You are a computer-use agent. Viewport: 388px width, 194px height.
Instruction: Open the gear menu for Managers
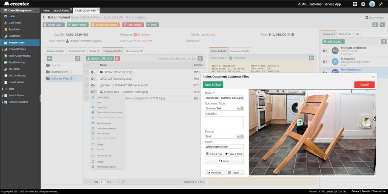tap(325, 62)
